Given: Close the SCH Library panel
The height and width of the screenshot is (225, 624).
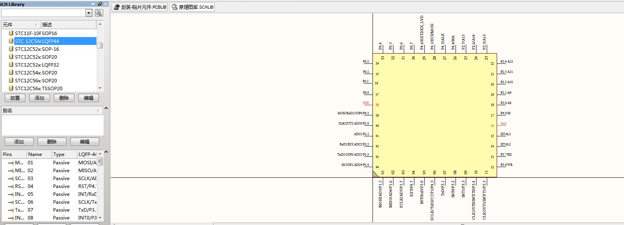Looking at the screenshot, I should [106, 4].
